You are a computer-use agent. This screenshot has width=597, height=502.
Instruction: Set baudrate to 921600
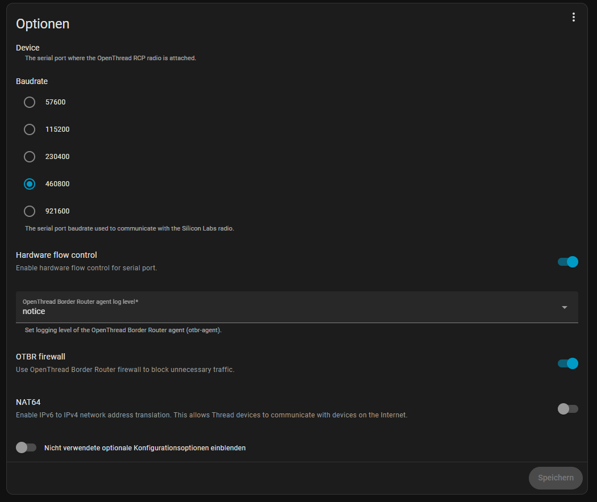30,211
